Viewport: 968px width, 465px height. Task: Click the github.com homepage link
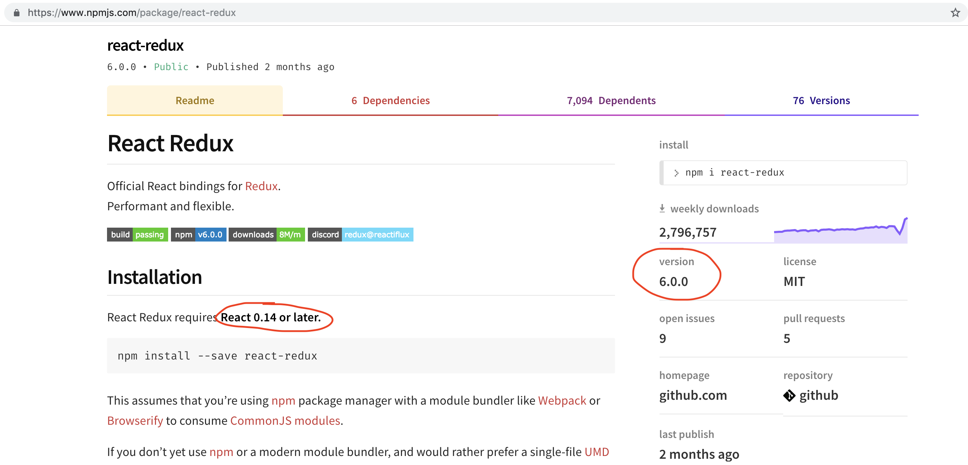click(693, 395)
